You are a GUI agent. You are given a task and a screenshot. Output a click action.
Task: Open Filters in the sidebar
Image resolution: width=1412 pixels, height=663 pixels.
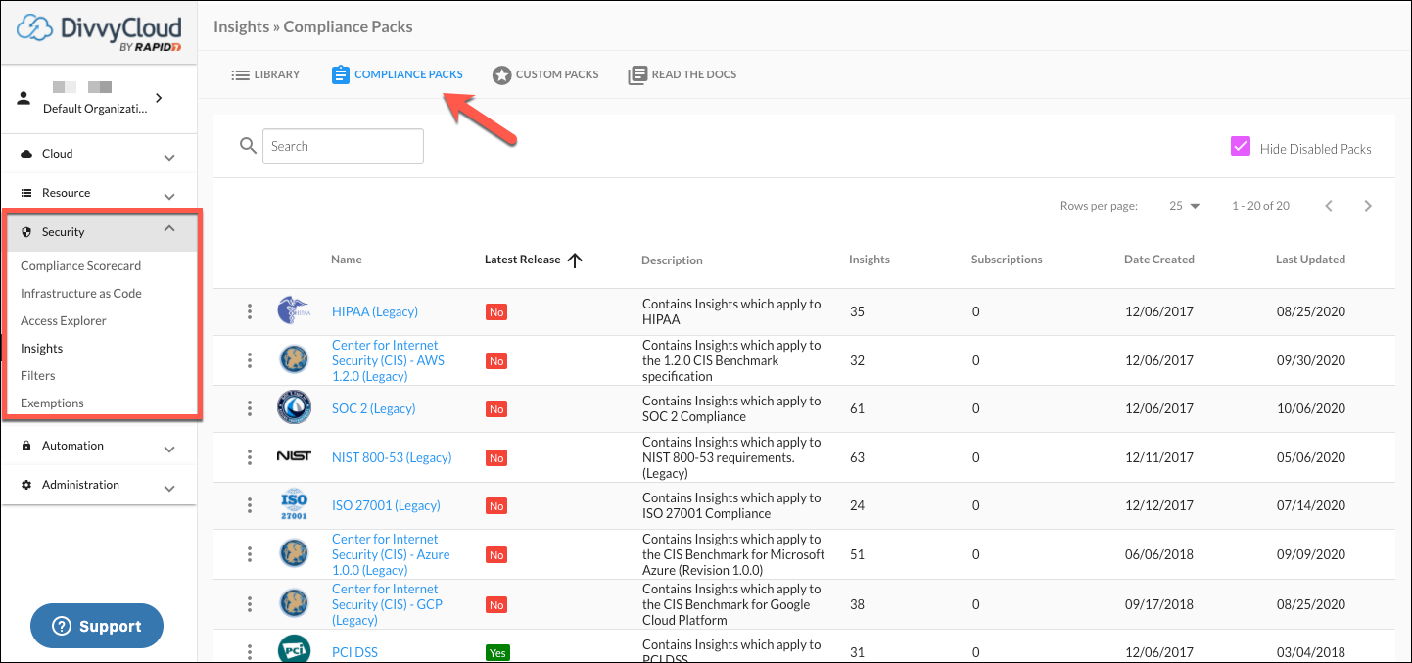(x=38, y=375)
